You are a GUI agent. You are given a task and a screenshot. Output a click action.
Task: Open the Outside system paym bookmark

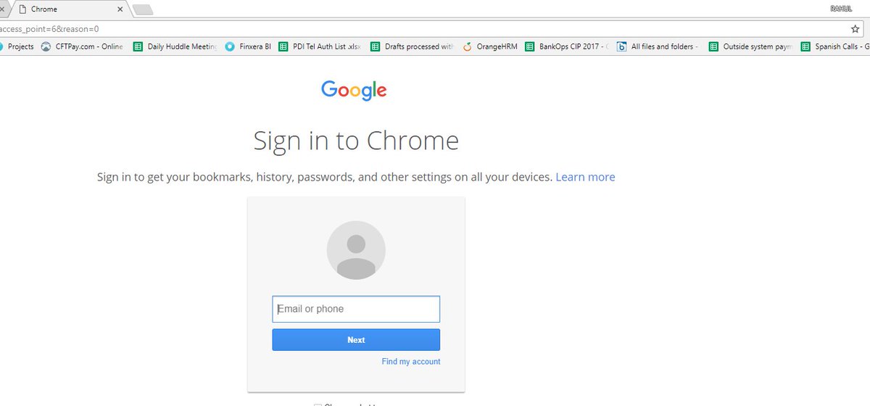(x=750, y=46)
